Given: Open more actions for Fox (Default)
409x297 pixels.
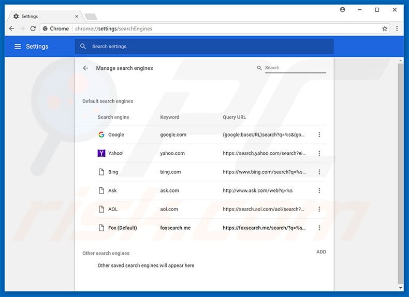Looking at the screenshot, I should coord(319,228).
